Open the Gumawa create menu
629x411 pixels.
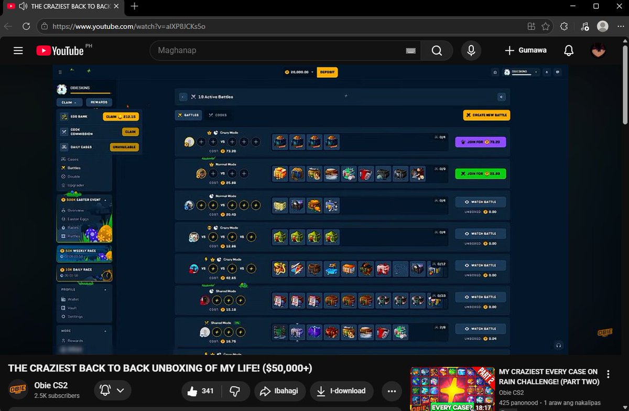(525, 50)
